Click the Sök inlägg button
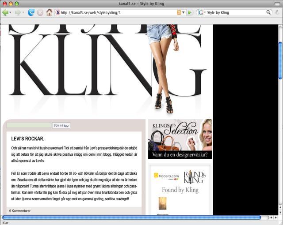 click(61, 125)
